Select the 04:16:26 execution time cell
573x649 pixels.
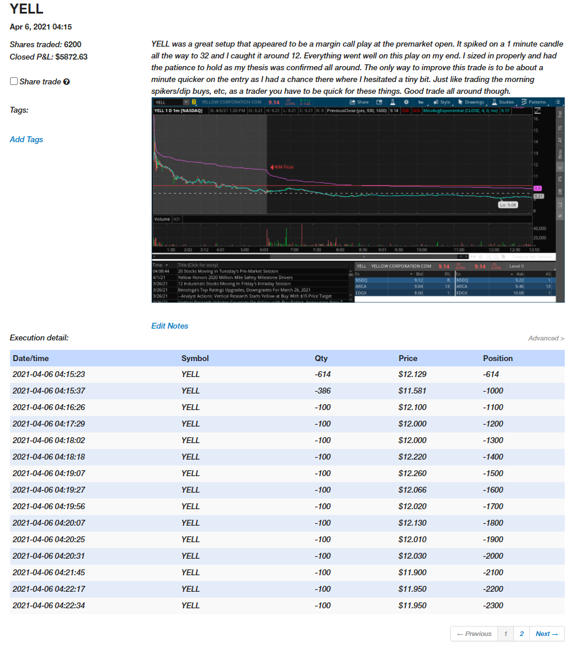click(x=49, y=407)
